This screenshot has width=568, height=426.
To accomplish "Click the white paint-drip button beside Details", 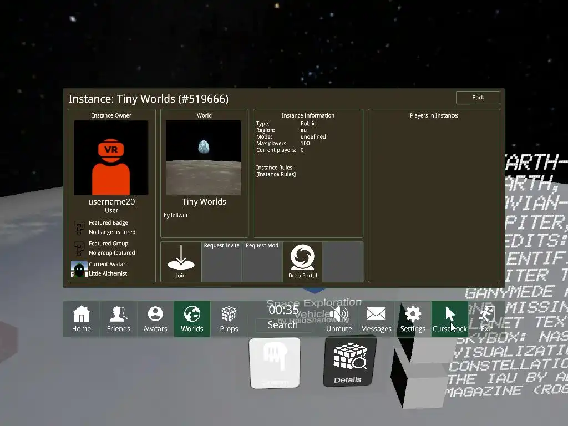I will tap(275, 363).
